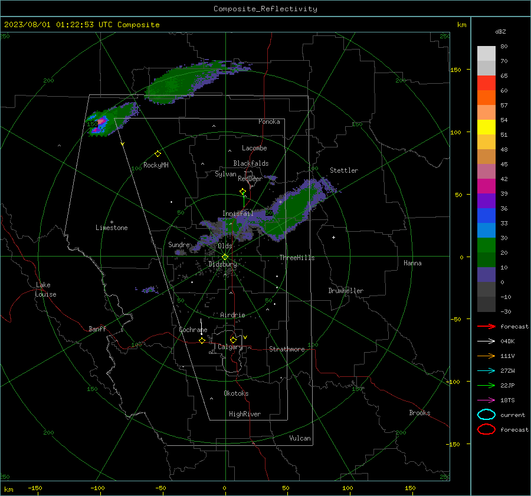Click the Limestone label

(x=112, y=228)
